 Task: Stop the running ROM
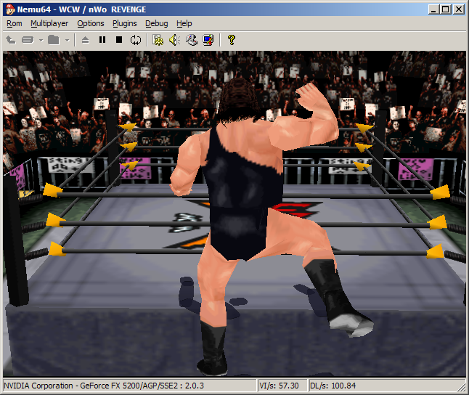(x=118, y=40)
